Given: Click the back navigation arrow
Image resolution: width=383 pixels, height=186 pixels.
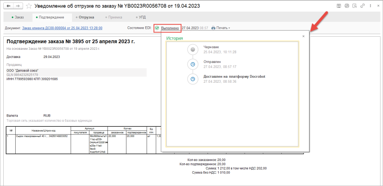Looking at the screenshot, I should click(x=8, y=6).
